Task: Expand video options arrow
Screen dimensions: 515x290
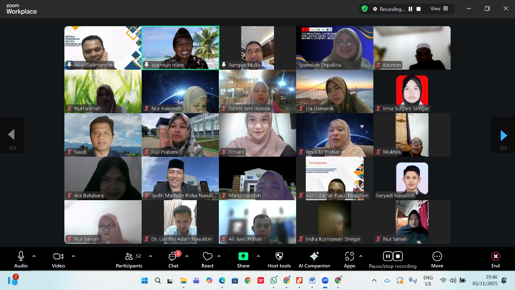Action: point(73,256)
